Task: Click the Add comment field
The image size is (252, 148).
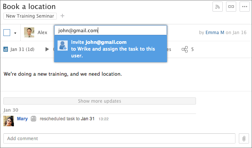Action: point(119,138)
